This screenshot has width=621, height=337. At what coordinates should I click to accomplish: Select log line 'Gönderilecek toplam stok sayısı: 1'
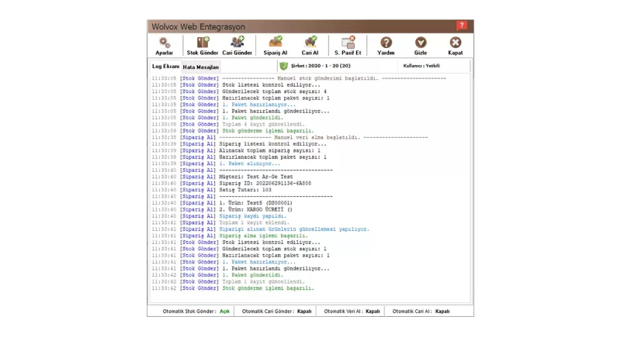239,249
